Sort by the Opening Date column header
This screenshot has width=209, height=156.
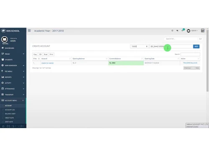click(162, 59)
